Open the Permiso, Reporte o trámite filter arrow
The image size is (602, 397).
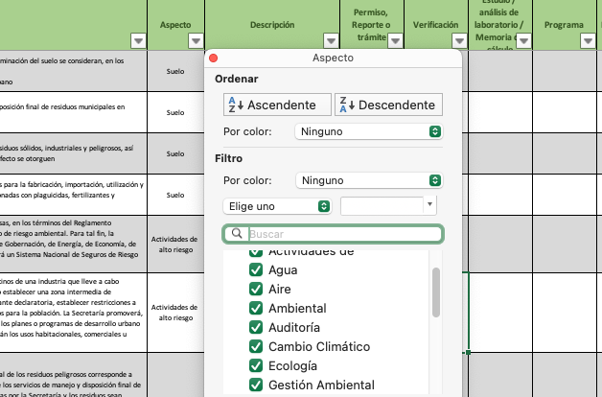(x=387, y=40)
